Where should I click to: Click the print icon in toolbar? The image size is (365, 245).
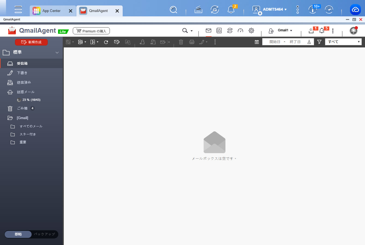pos(192,42)
